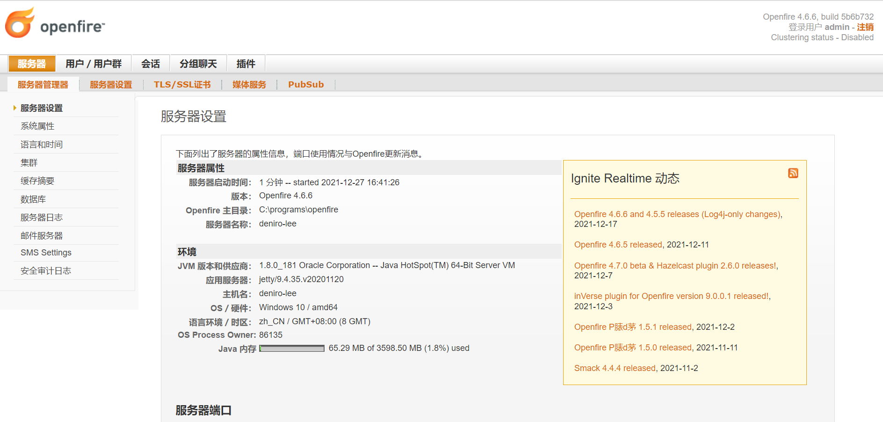Open 缓存摘要 sidebar item
Screen dimensions: 883x422
coord(37,181)
